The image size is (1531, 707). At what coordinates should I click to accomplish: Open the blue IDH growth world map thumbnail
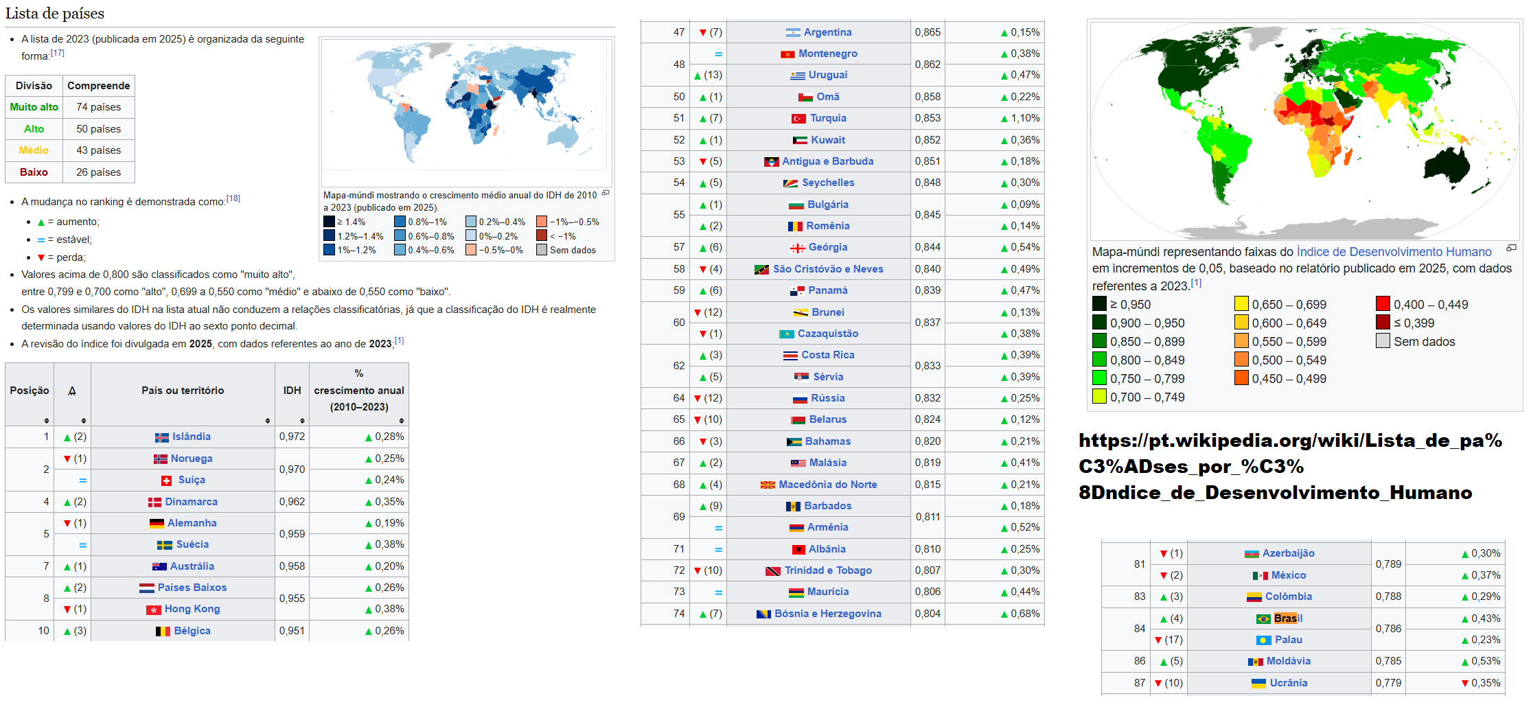467,111
